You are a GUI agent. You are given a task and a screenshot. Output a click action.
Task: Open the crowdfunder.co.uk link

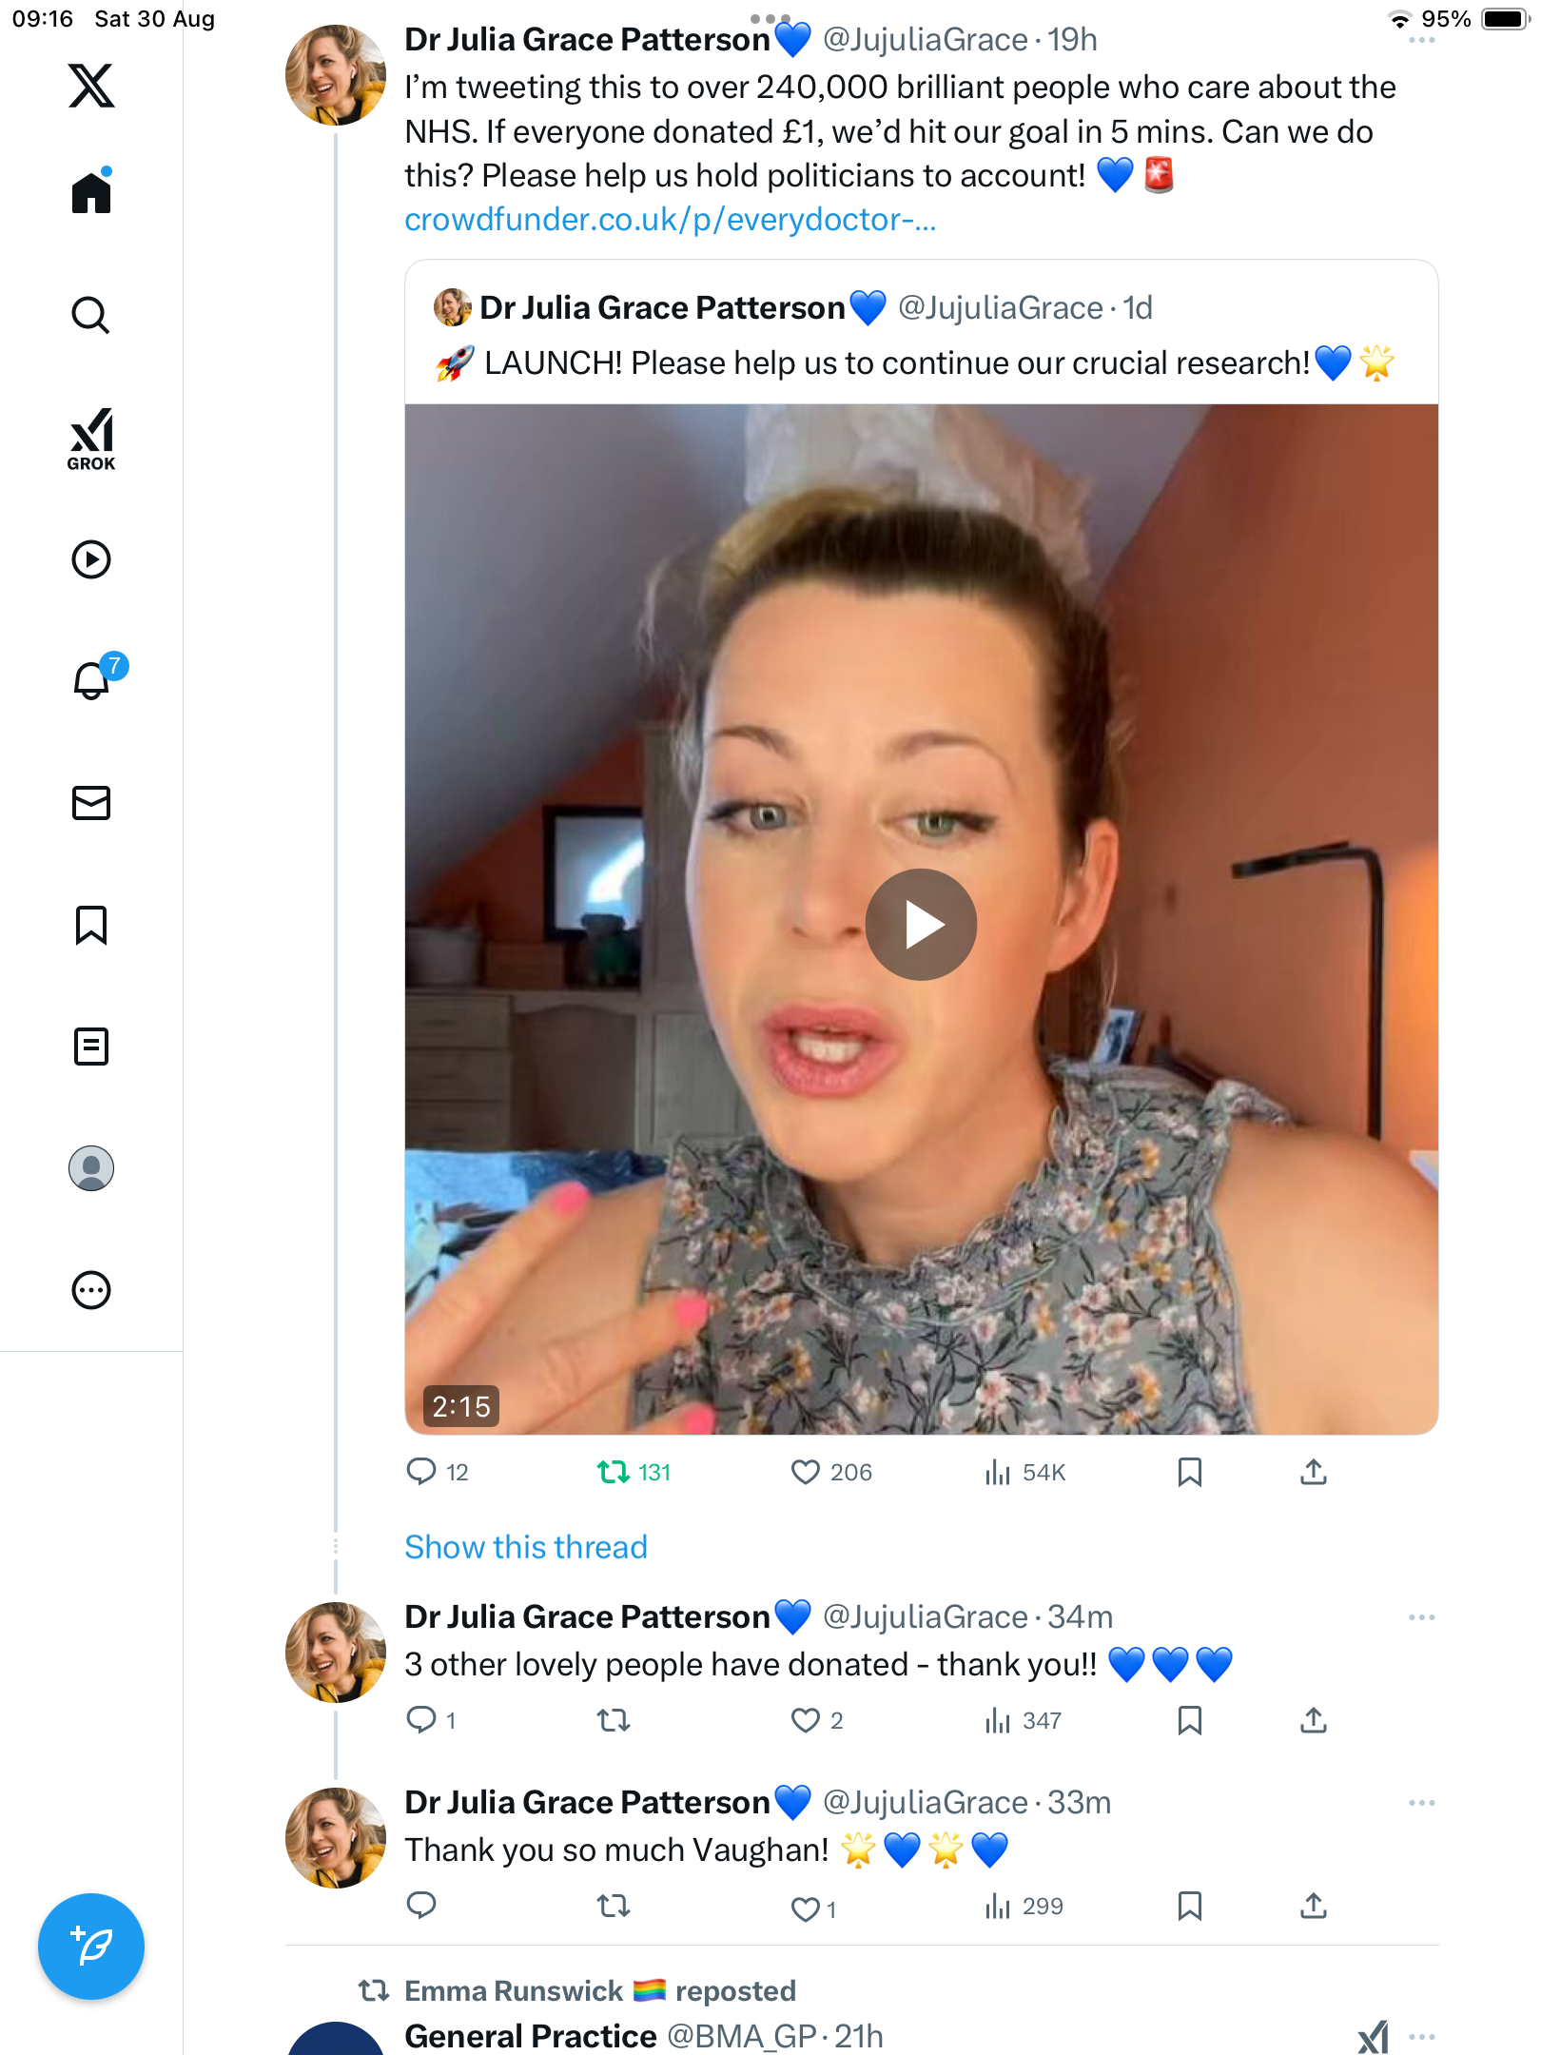point(670,220)
